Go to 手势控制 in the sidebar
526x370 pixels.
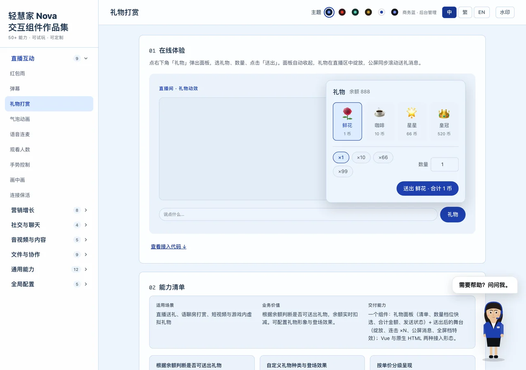tap(49, 165)
